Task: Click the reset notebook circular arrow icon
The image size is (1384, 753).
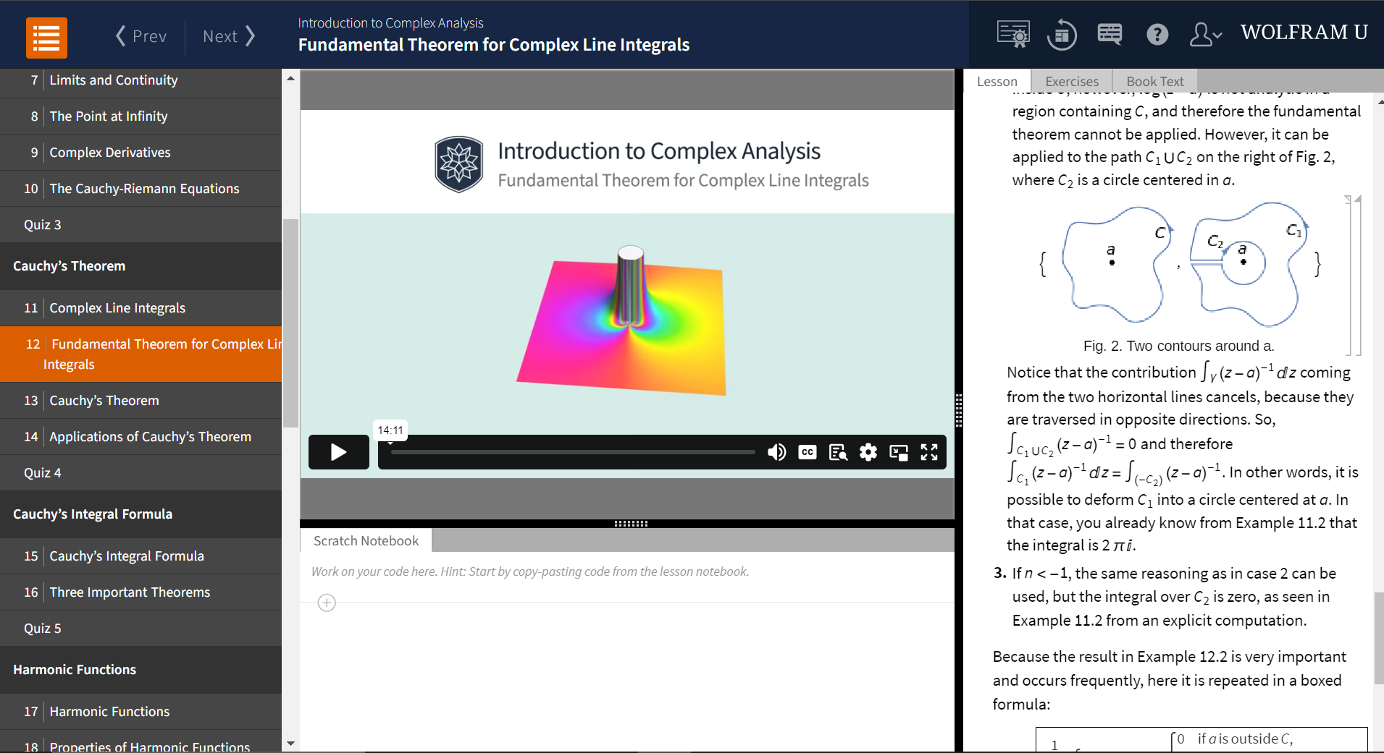Action: [1062, 34]
